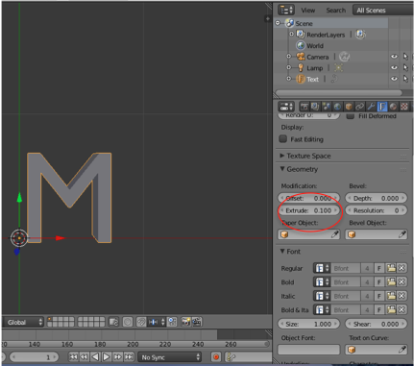The image size is (414, 366).
Task: Open the Render Layers properties tab
Action: [315, 107]
